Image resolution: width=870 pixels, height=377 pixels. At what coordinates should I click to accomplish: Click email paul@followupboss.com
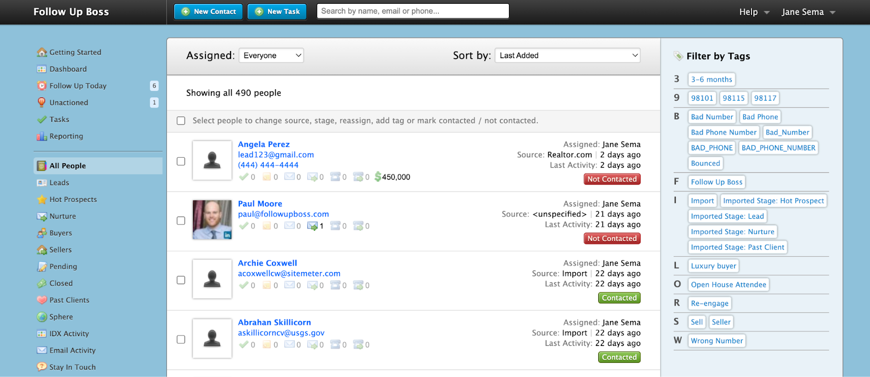283,214
